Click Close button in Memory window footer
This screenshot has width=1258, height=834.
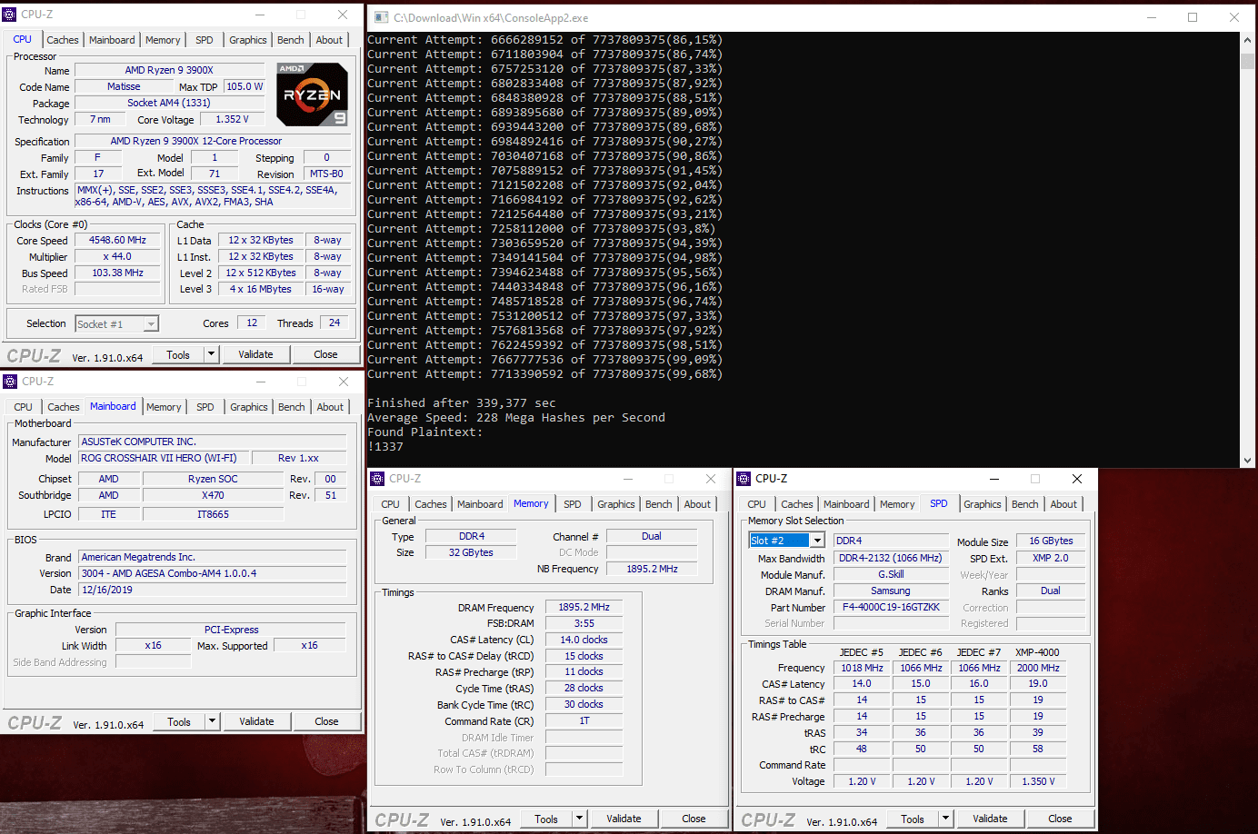[x=694, y=819]
